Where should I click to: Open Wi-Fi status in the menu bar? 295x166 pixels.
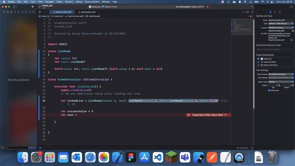point(263,2)
